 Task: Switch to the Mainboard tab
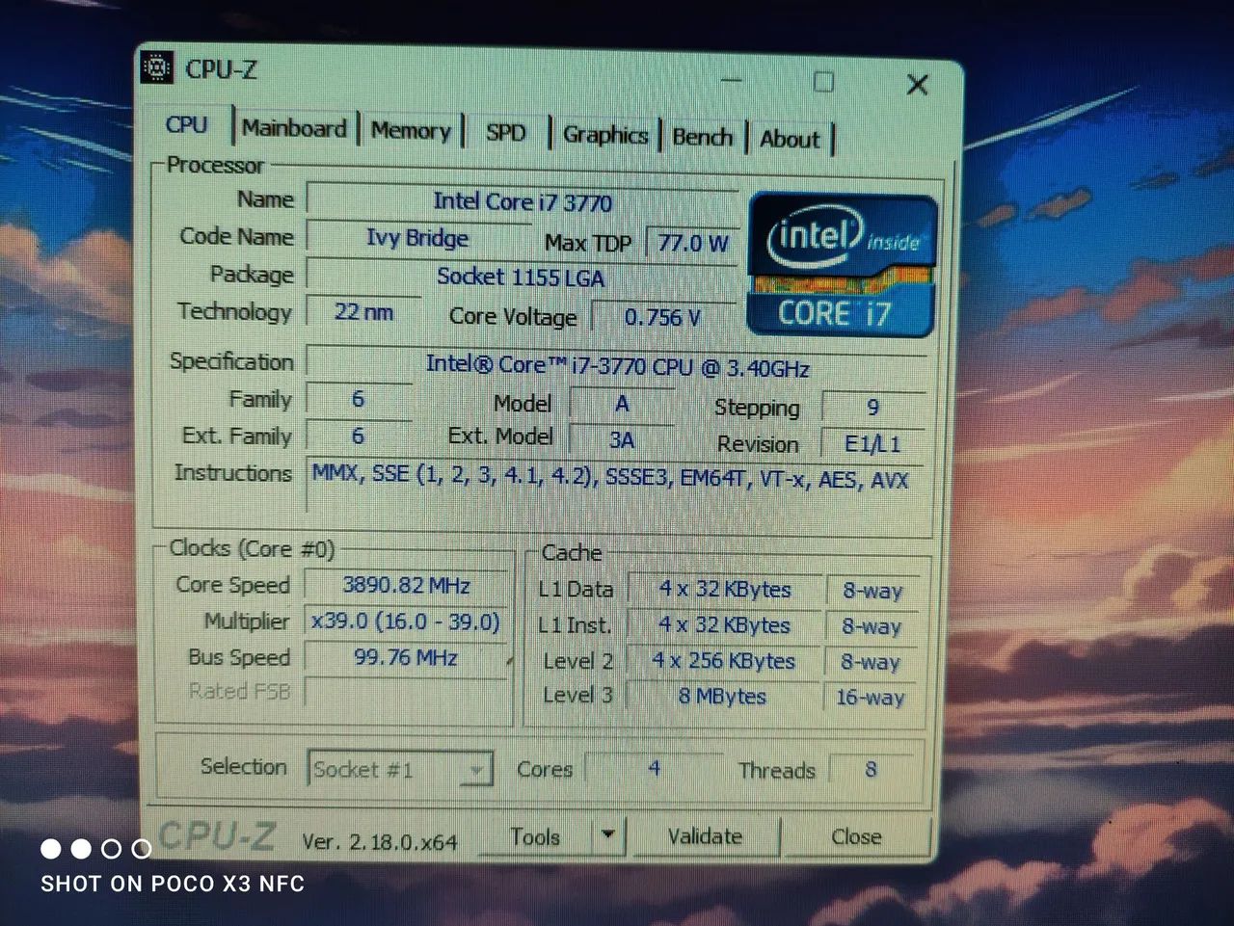(294, 128)
